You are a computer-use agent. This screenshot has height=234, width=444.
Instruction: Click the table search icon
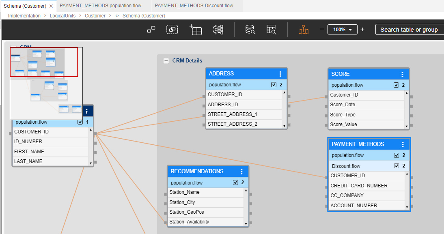[x=271, y=30]
